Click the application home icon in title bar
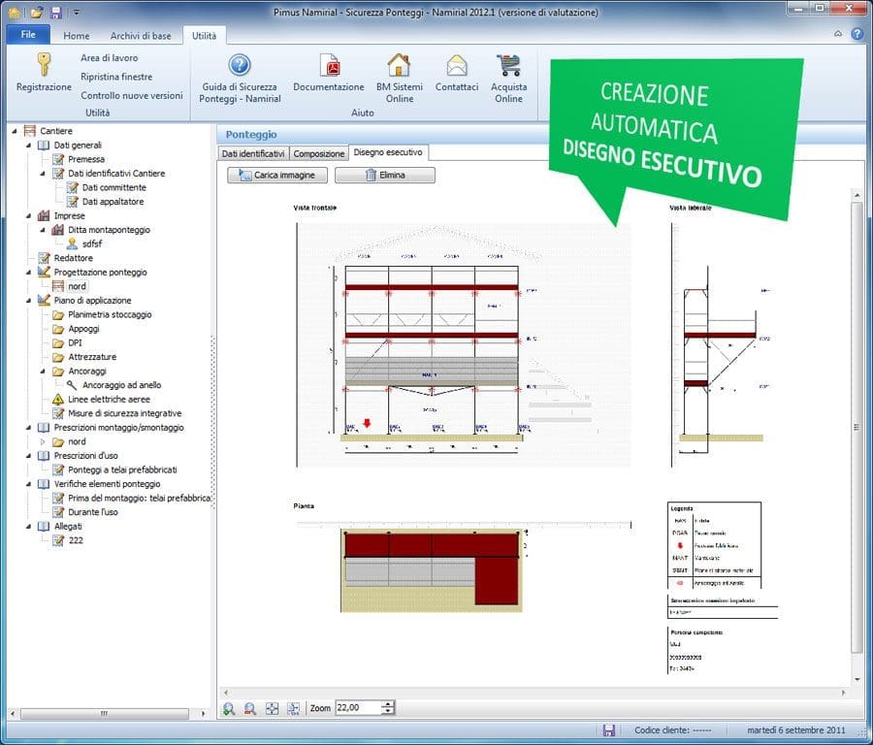 coord(14,12)
